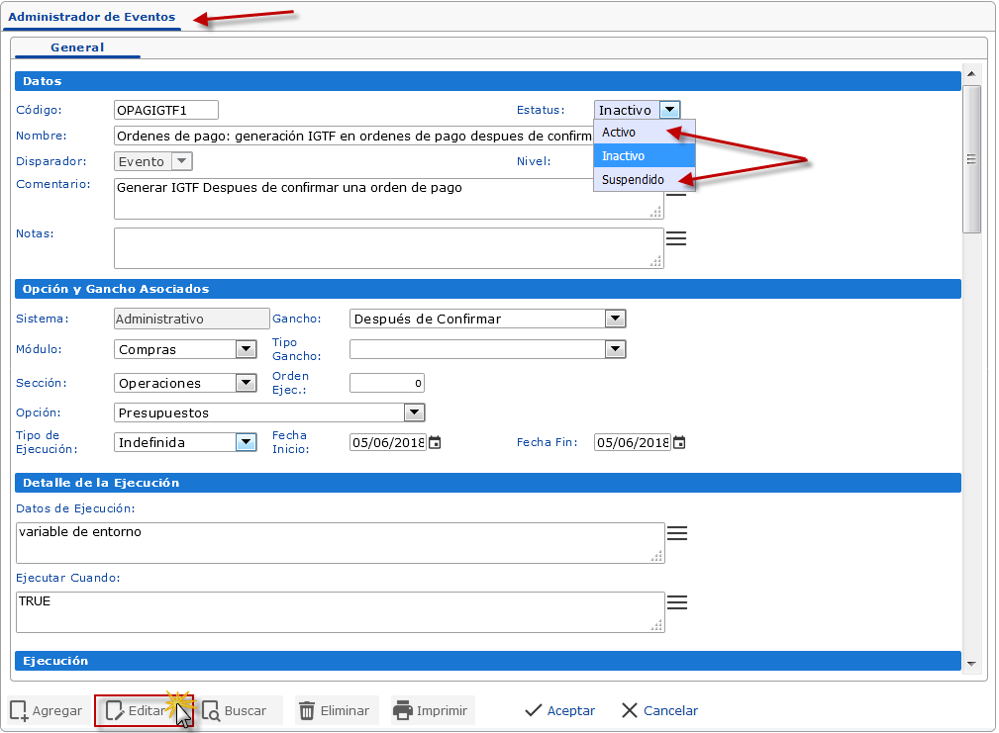Expand the Disparador dropdown
The width and height of the screenshot is (999, 733).
click(x=181, y=161)
